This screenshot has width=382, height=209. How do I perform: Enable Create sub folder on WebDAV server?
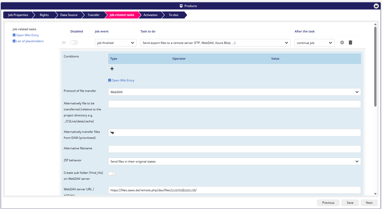pos(112,174)
